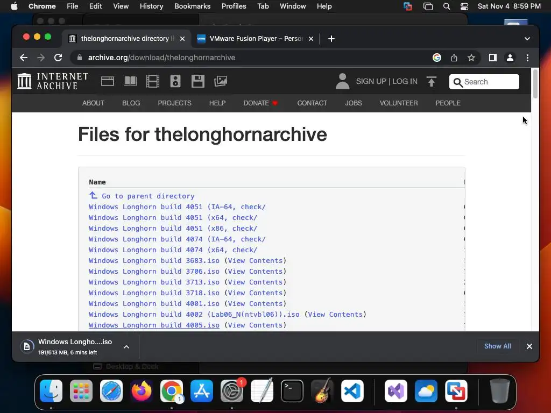Open the Bookmarks menu
551x413 pixels.
point(192,6)
